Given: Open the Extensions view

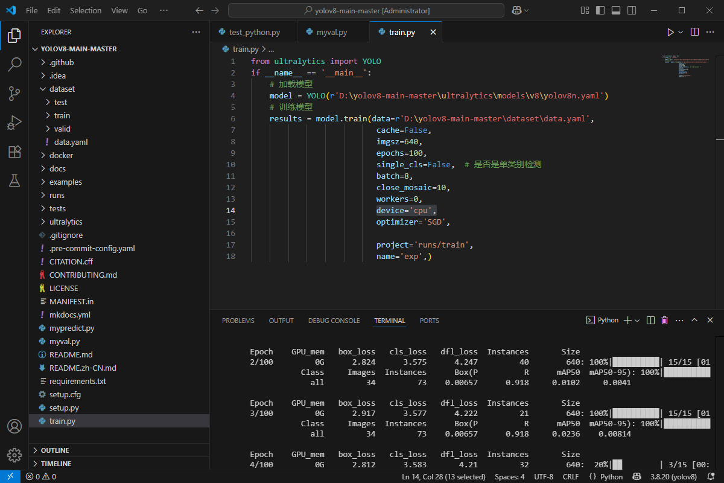Looking at the screenshot, I should [x=14, y=152].
